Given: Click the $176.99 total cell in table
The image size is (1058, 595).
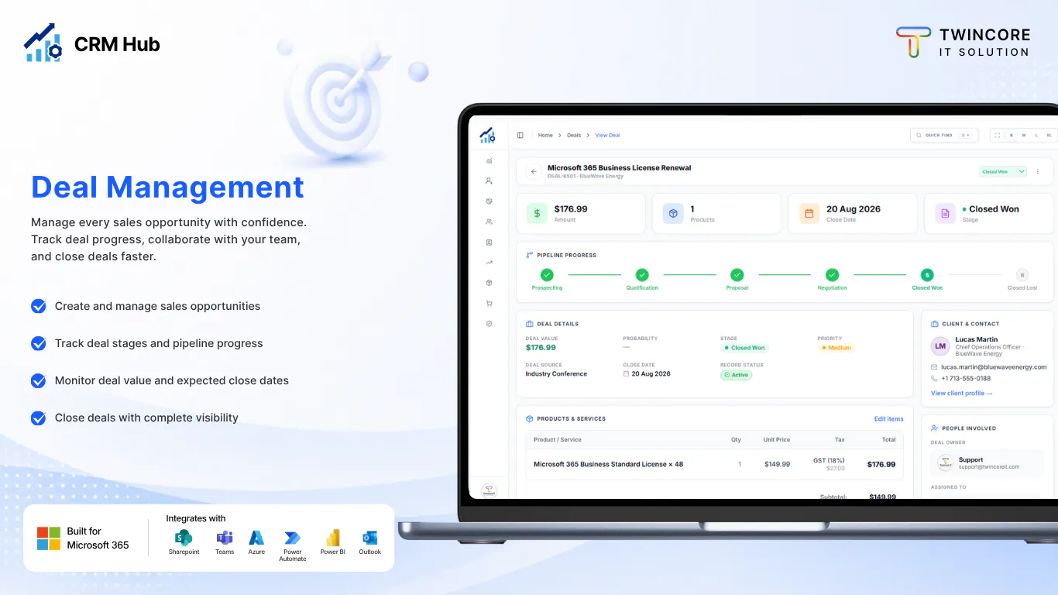Looking at the screenshot, I should pyautogui.click(x=881, y=465).
